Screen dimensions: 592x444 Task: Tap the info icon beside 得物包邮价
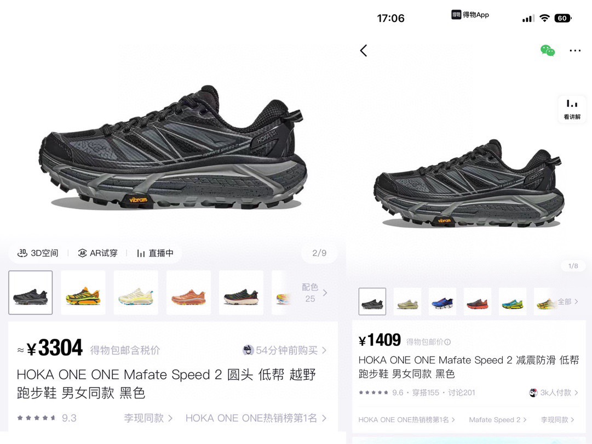(447, 342)
